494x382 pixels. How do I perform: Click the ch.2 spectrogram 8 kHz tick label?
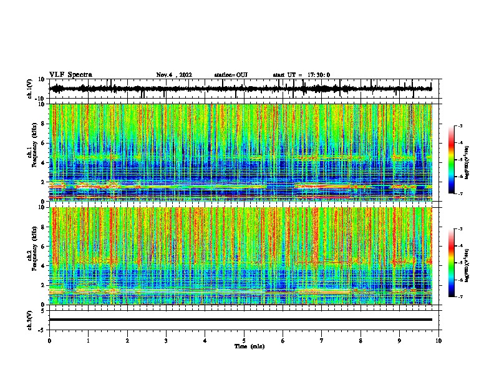click(x=43, y=227)
